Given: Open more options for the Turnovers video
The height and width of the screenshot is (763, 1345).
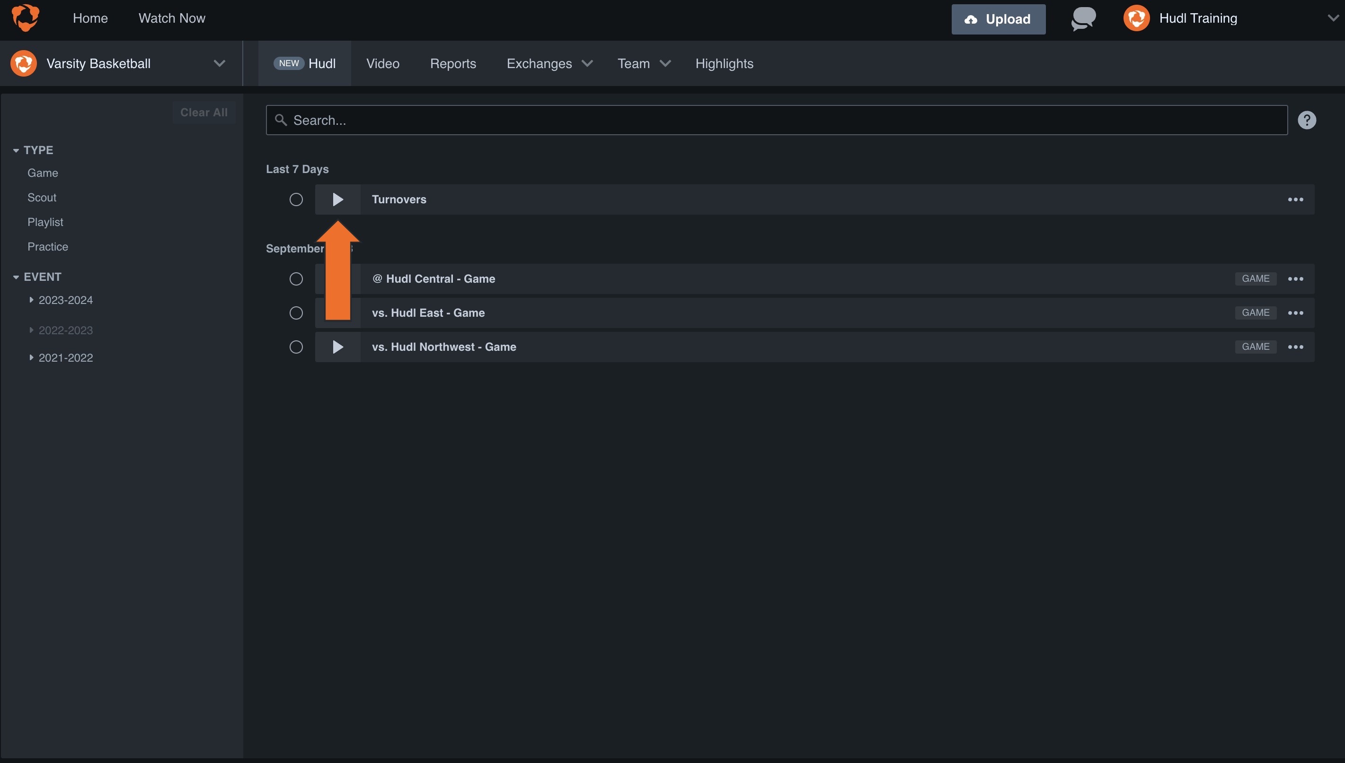Looking at the screenshot, I should click(1296, 199).
